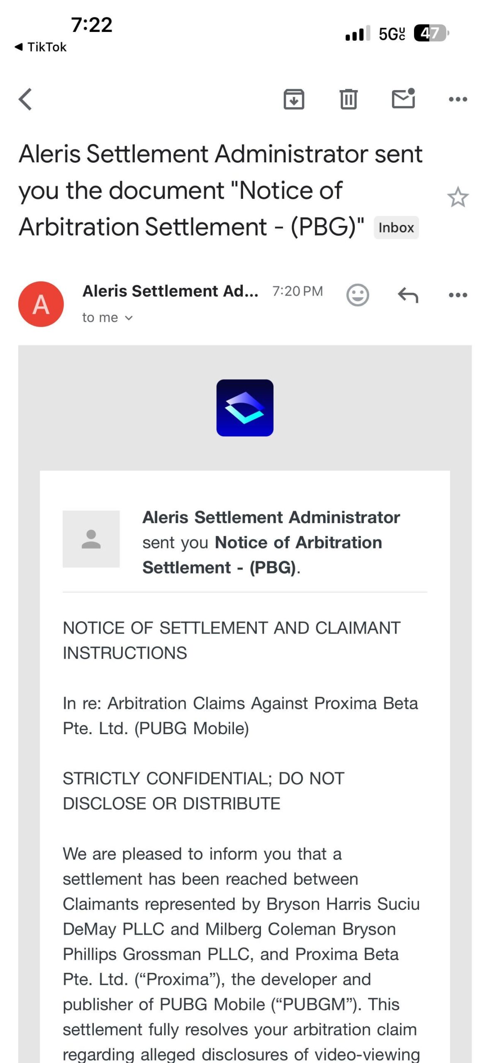Screen dimensions: 490x1063
Task: Tap the back arrow to return to inbox
Action: point(25,99)
